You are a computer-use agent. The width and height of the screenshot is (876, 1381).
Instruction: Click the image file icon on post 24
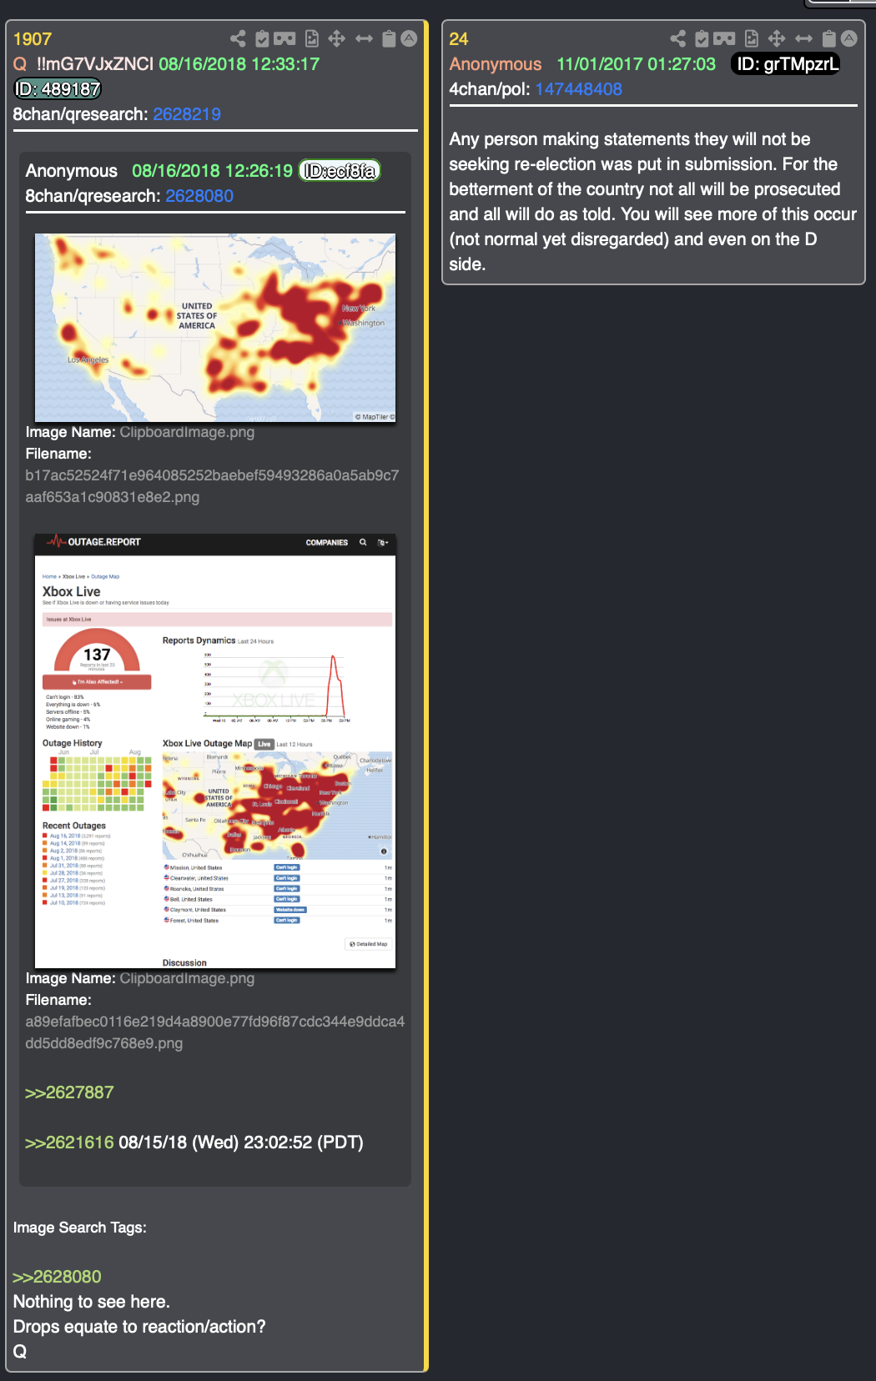click(x=752, y=38)
